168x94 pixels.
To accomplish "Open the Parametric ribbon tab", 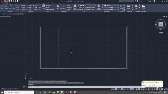I will (x=22, y=3).
